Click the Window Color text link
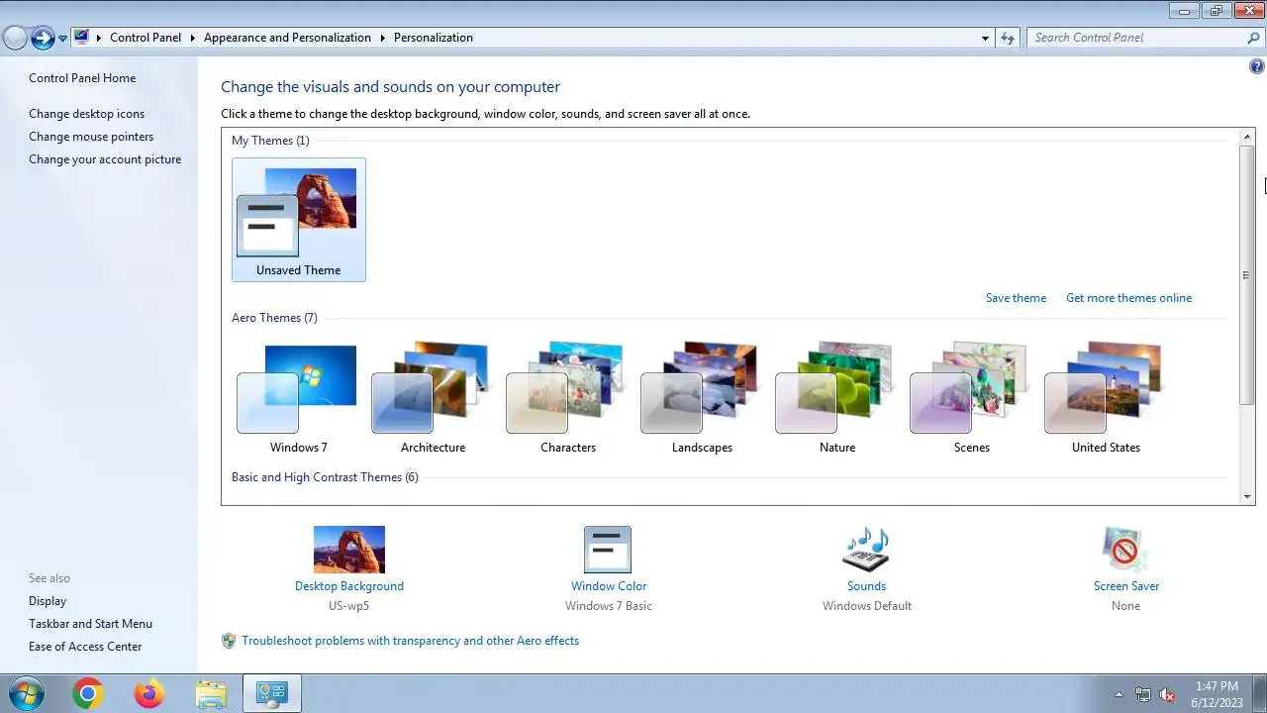The image size is (1267, 713). tap(609, 586)
